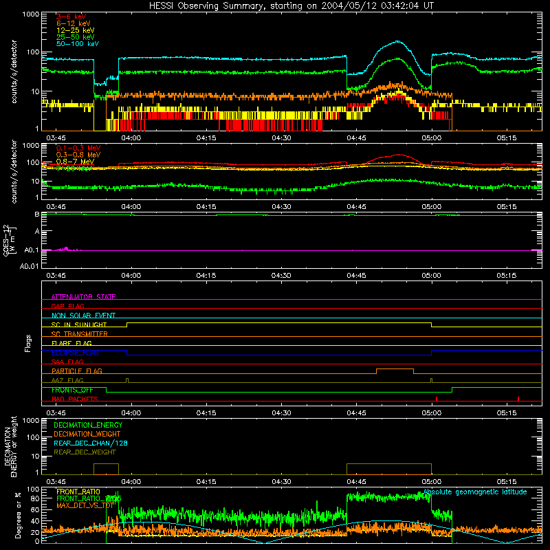Screen dimensions: 550x550
Task: Select the 0.8-7 MeV legend label
Action: click(x=76, y=162)
